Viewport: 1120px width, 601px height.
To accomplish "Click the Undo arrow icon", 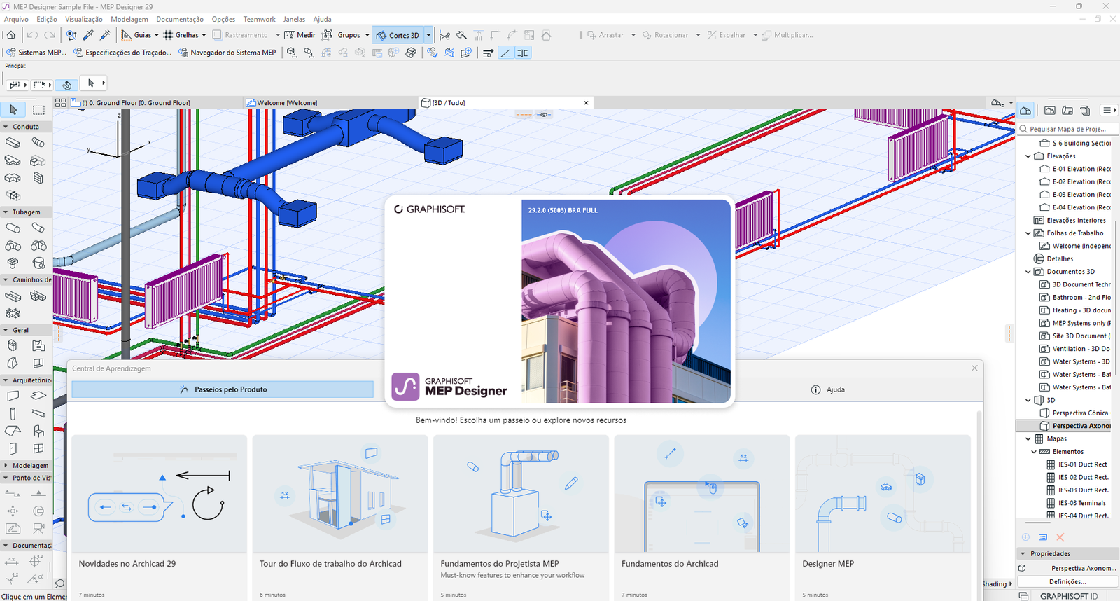I will point(33,35).
